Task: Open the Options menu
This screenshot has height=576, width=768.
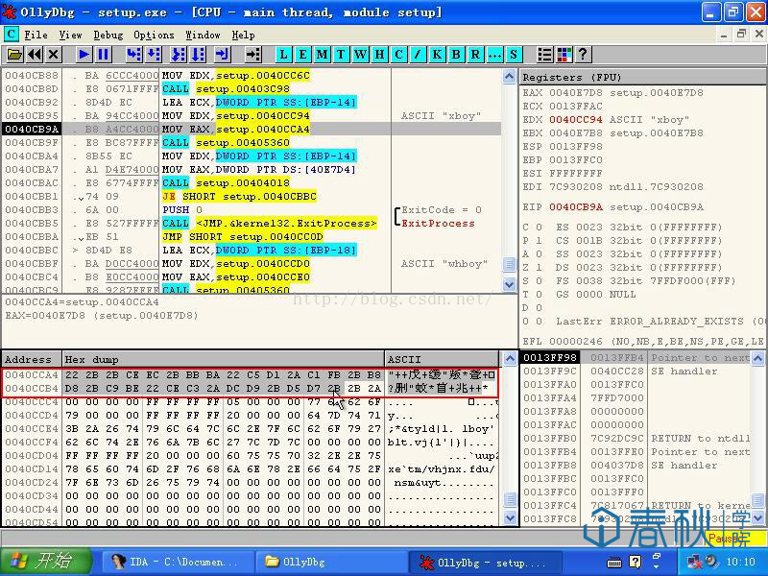Action: tap(154, 35)
